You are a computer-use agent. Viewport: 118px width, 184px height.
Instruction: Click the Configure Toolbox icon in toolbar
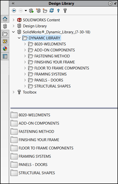(x=65, y=11)
